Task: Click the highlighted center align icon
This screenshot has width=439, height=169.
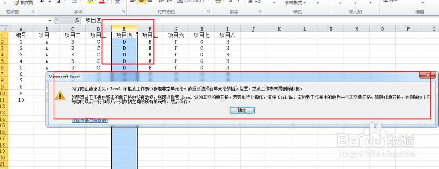Action: 141,1
